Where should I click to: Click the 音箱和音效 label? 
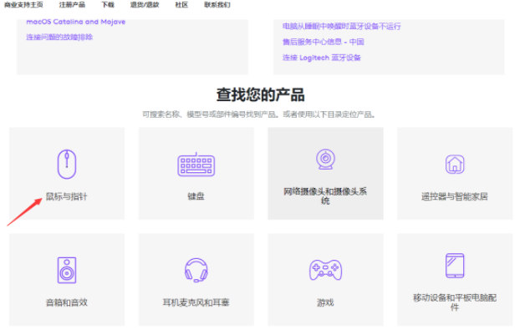coord(67,302)
